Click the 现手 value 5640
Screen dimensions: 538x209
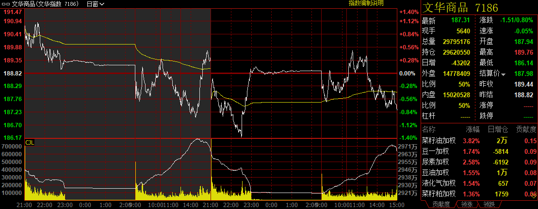(x=463, y=31)
